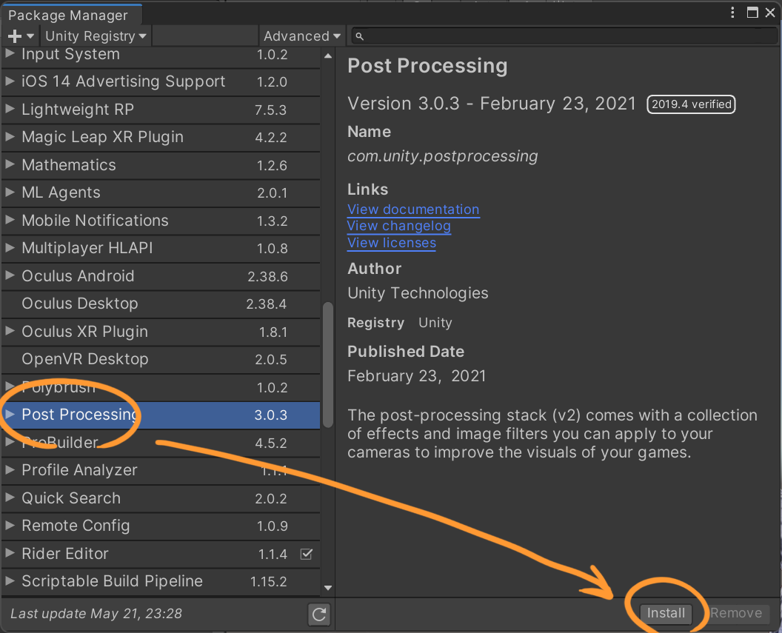
Task: Select the Quick Search package row
Action: [161, 498]
